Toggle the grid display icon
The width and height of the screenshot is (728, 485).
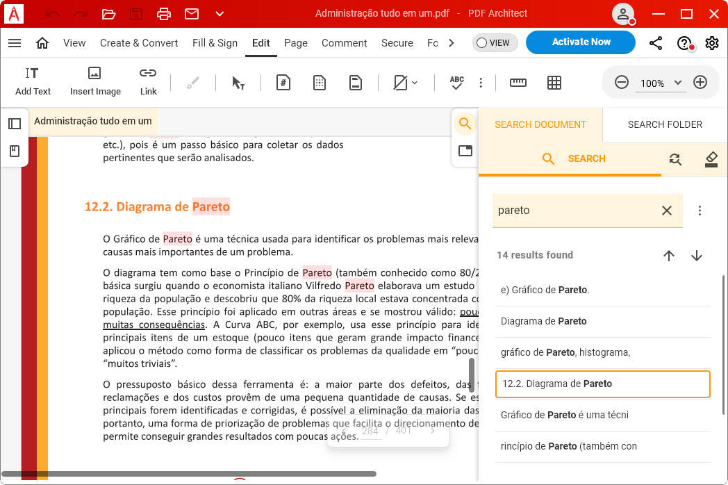click(x=554, y=83)
